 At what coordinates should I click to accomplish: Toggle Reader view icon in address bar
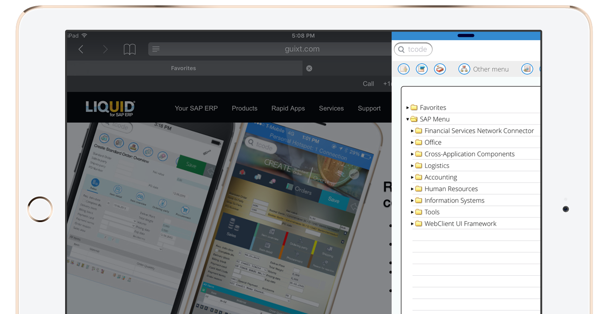click(156, 49)
